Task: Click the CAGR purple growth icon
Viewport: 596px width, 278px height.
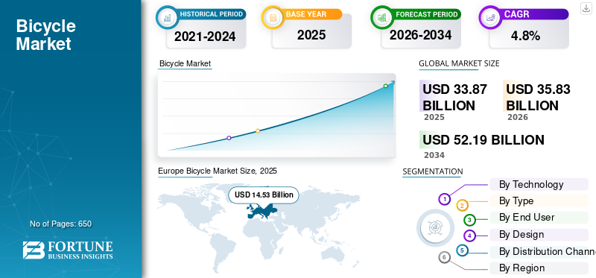Action: (x=490, y=17)
